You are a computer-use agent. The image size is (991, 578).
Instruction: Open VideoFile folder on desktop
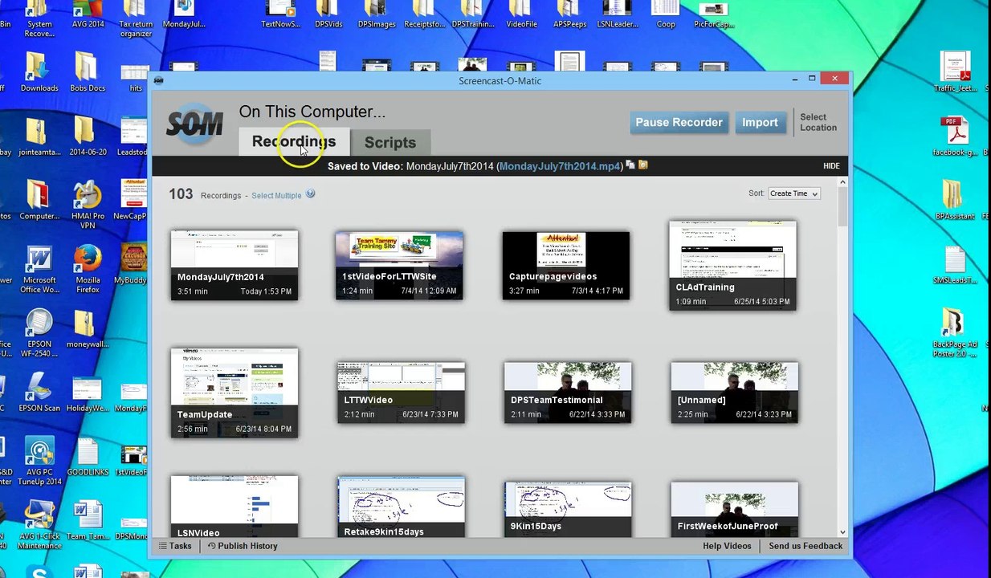tap(521, 15)
